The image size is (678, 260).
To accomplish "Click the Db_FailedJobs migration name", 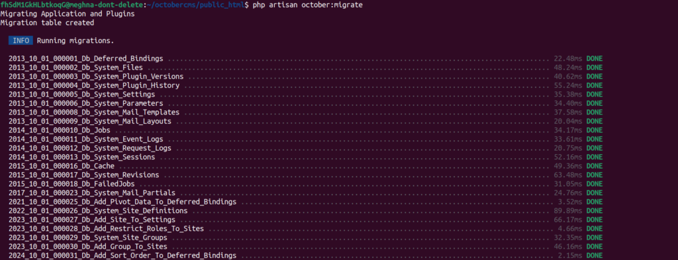I will [72, 184].
